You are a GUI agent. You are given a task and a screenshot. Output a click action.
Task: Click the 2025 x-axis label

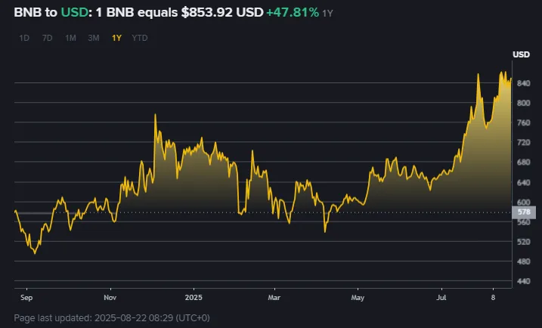click(x=194, y=298)
